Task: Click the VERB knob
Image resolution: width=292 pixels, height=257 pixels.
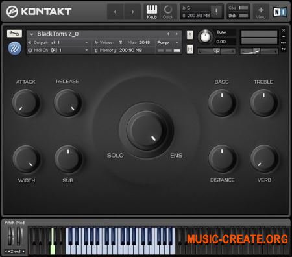Action: coord(264,159)
